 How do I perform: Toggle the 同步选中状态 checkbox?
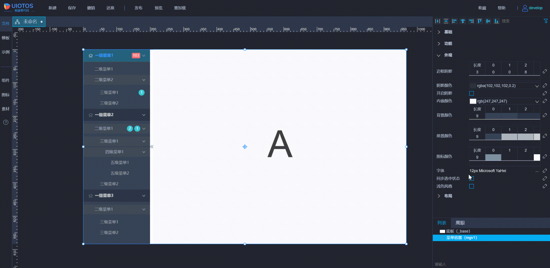click(x=472, y=178)
